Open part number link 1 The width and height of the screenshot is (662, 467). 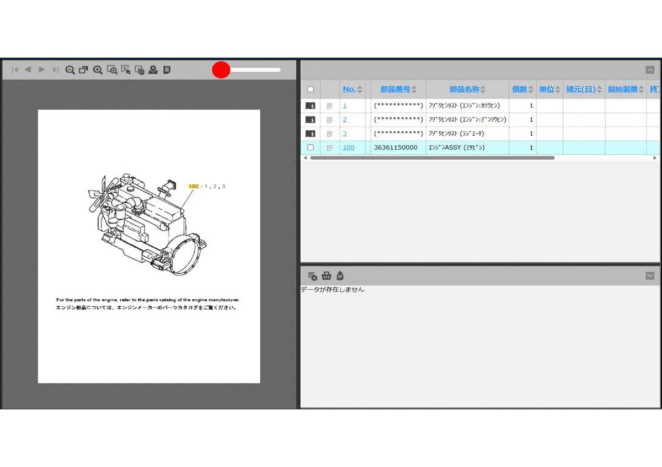pos(345,105)
